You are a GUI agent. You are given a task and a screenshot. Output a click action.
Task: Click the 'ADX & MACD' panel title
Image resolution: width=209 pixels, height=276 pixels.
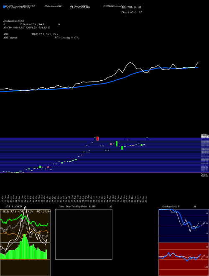pos(13,207)
